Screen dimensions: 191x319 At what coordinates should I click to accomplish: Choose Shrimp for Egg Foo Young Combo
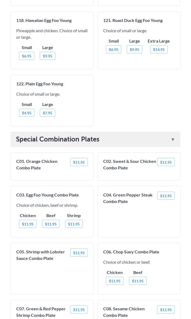[74, 224]
